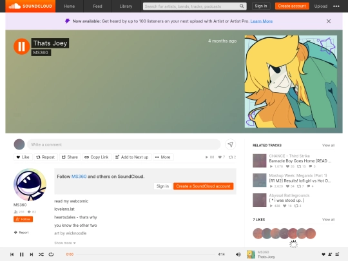Repost the track
The width and height of the screenshot is (348, 261).
(46, 157)
